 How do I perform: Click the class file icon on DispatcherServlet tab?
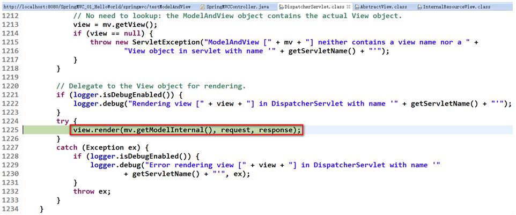pos(282,7)
